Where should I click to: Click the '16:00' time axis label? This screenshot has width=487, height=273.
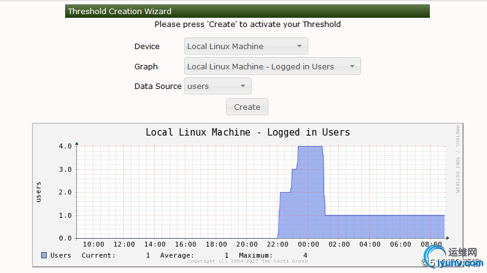(x=185, y=244)
